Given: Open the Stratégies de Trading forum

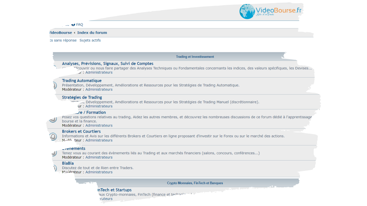Looking at the screenshot, I should point(82,97).
